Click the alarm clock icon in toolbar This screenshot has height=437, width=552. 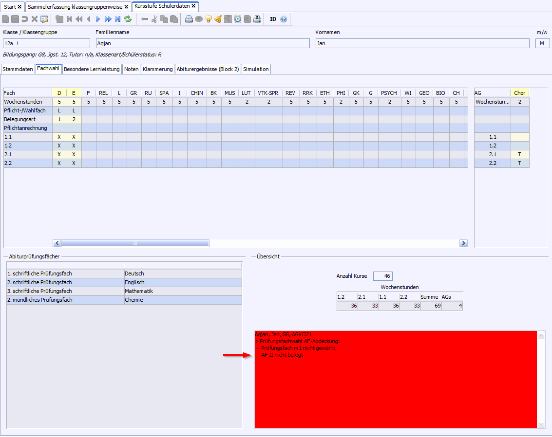[238, 19]
